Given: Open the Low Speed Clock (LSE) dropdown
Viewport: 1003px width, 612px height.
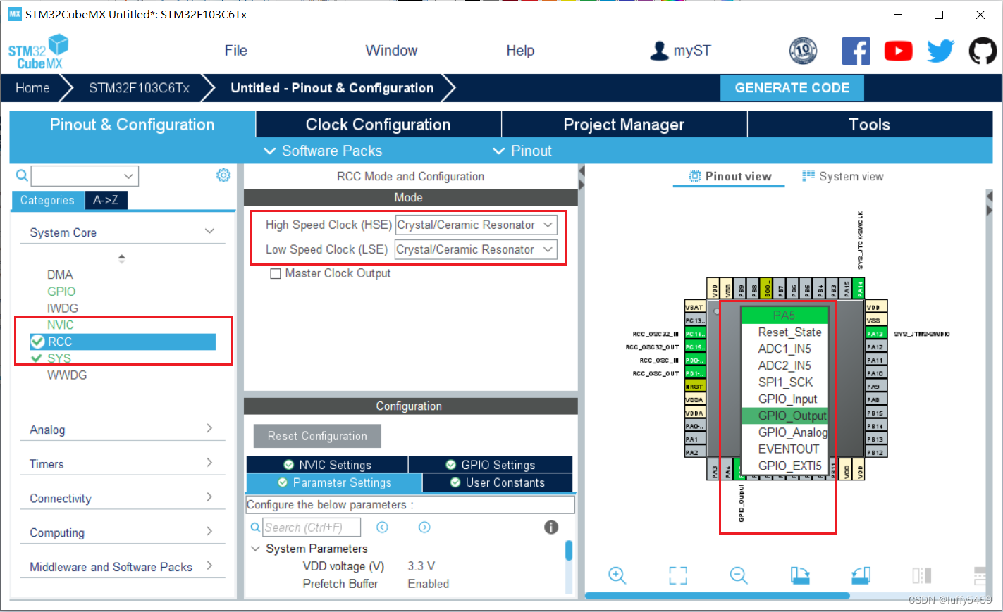Looking at the screenshot, I should (x=476, y=249).
